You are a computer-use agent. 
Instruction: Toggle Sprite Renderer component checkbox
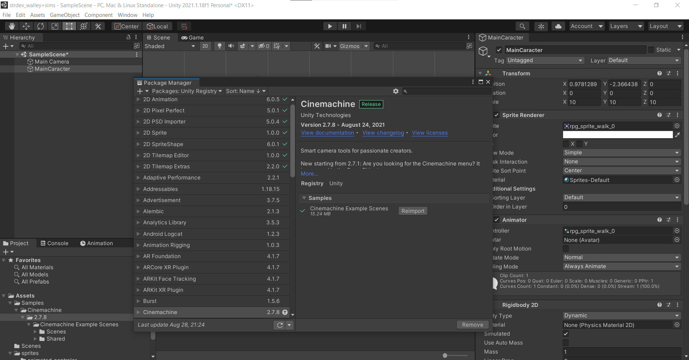(x=497, y=115)
